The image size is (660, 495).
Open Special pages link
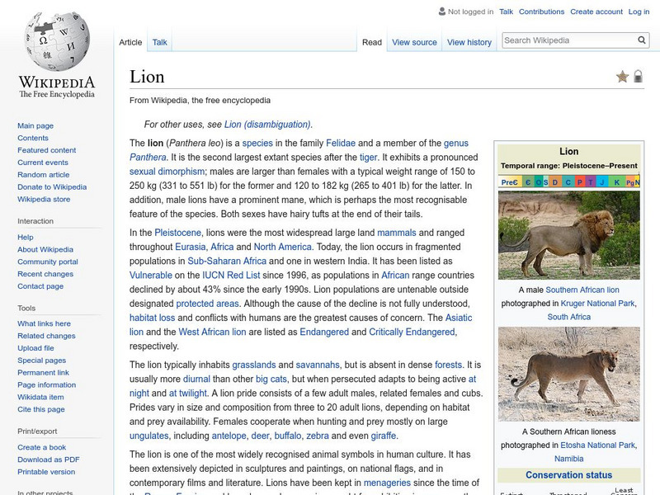pyautogui.click(x=42, y=360)
